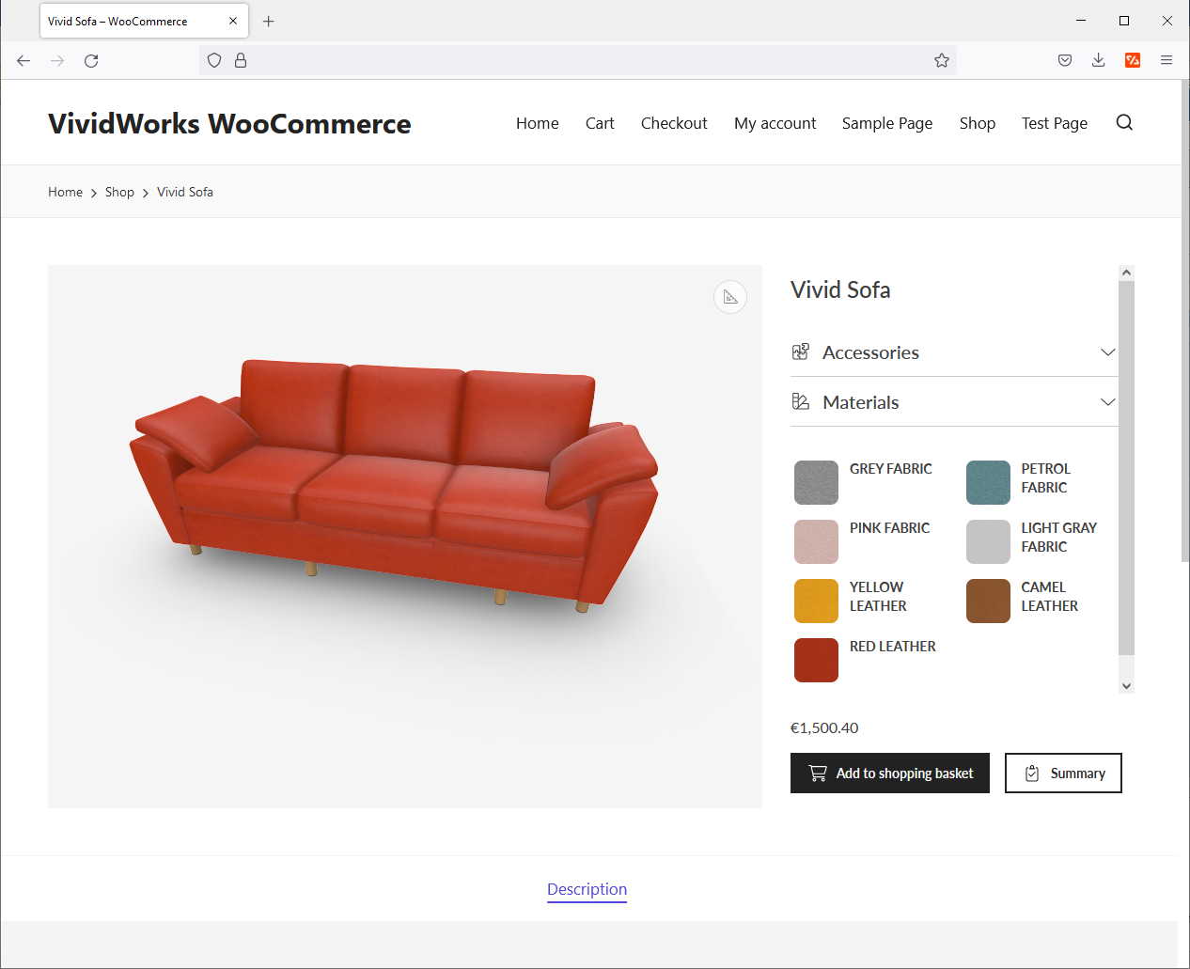Pick the CAMEL LEATHER color swatch

click(988, 601)
